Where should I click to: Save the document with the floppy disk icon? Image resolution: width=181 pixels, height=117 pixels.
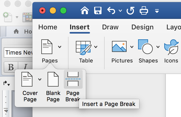point(98,10)
